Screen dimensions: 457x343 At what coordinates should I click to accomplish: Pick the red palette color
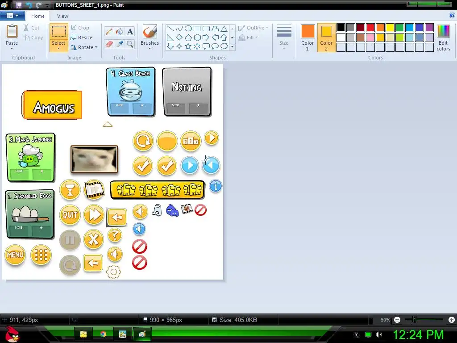coord(370,28)
